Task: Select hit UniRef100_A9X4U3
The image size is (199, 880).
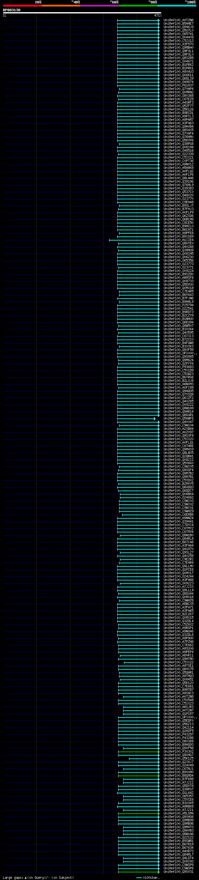Action: 178,72
